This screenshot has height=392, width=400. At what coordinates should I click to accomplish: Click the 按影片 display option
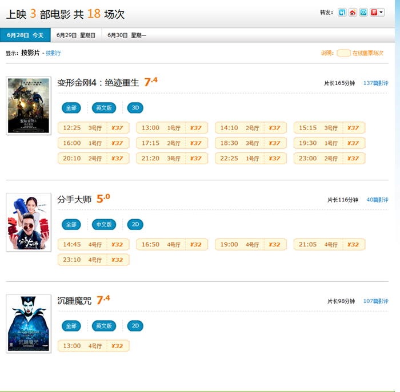click(30, 52)
